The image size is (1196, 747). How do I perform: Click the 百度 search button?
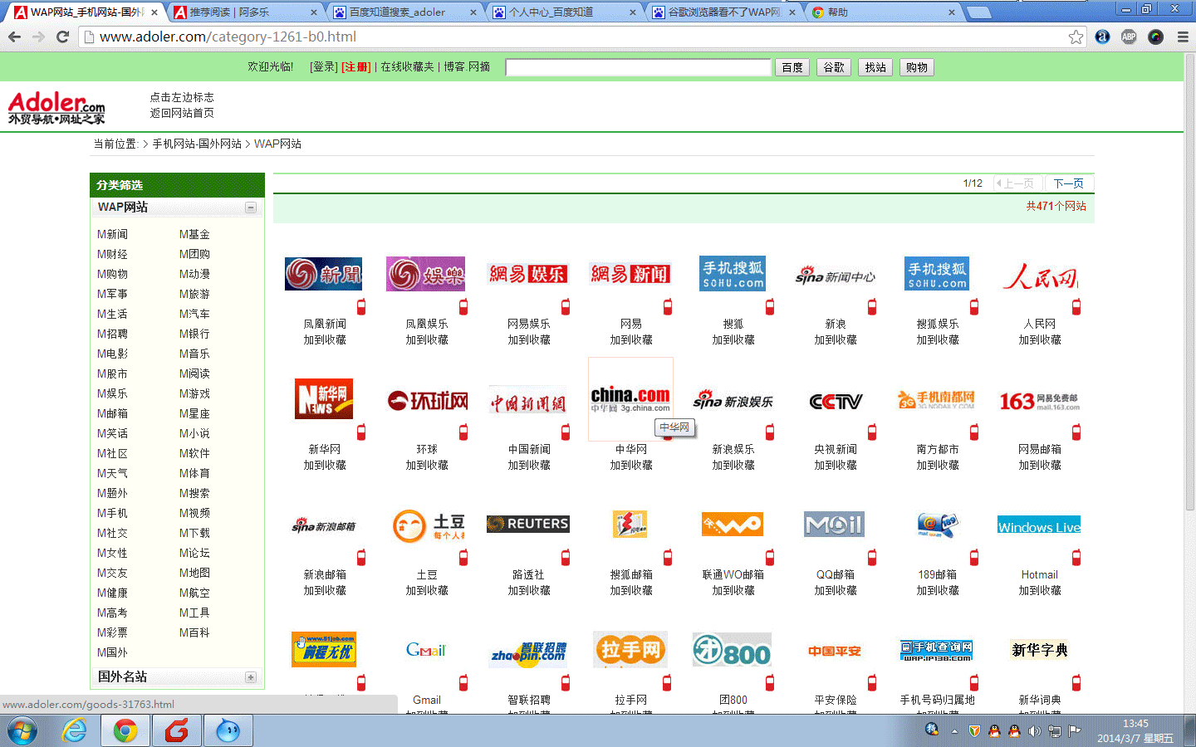792,67
